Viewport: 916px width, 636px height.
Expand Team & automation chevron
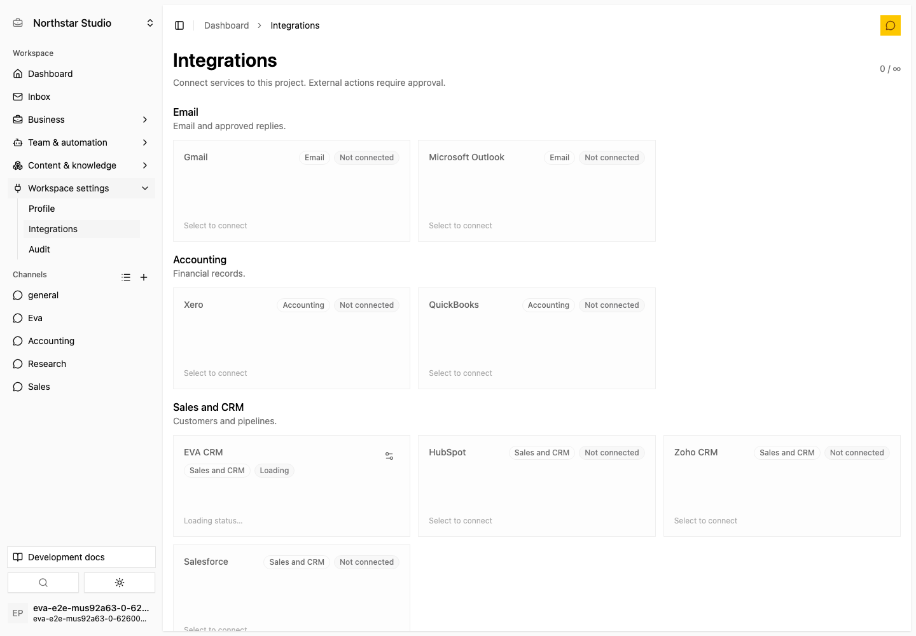145,142
